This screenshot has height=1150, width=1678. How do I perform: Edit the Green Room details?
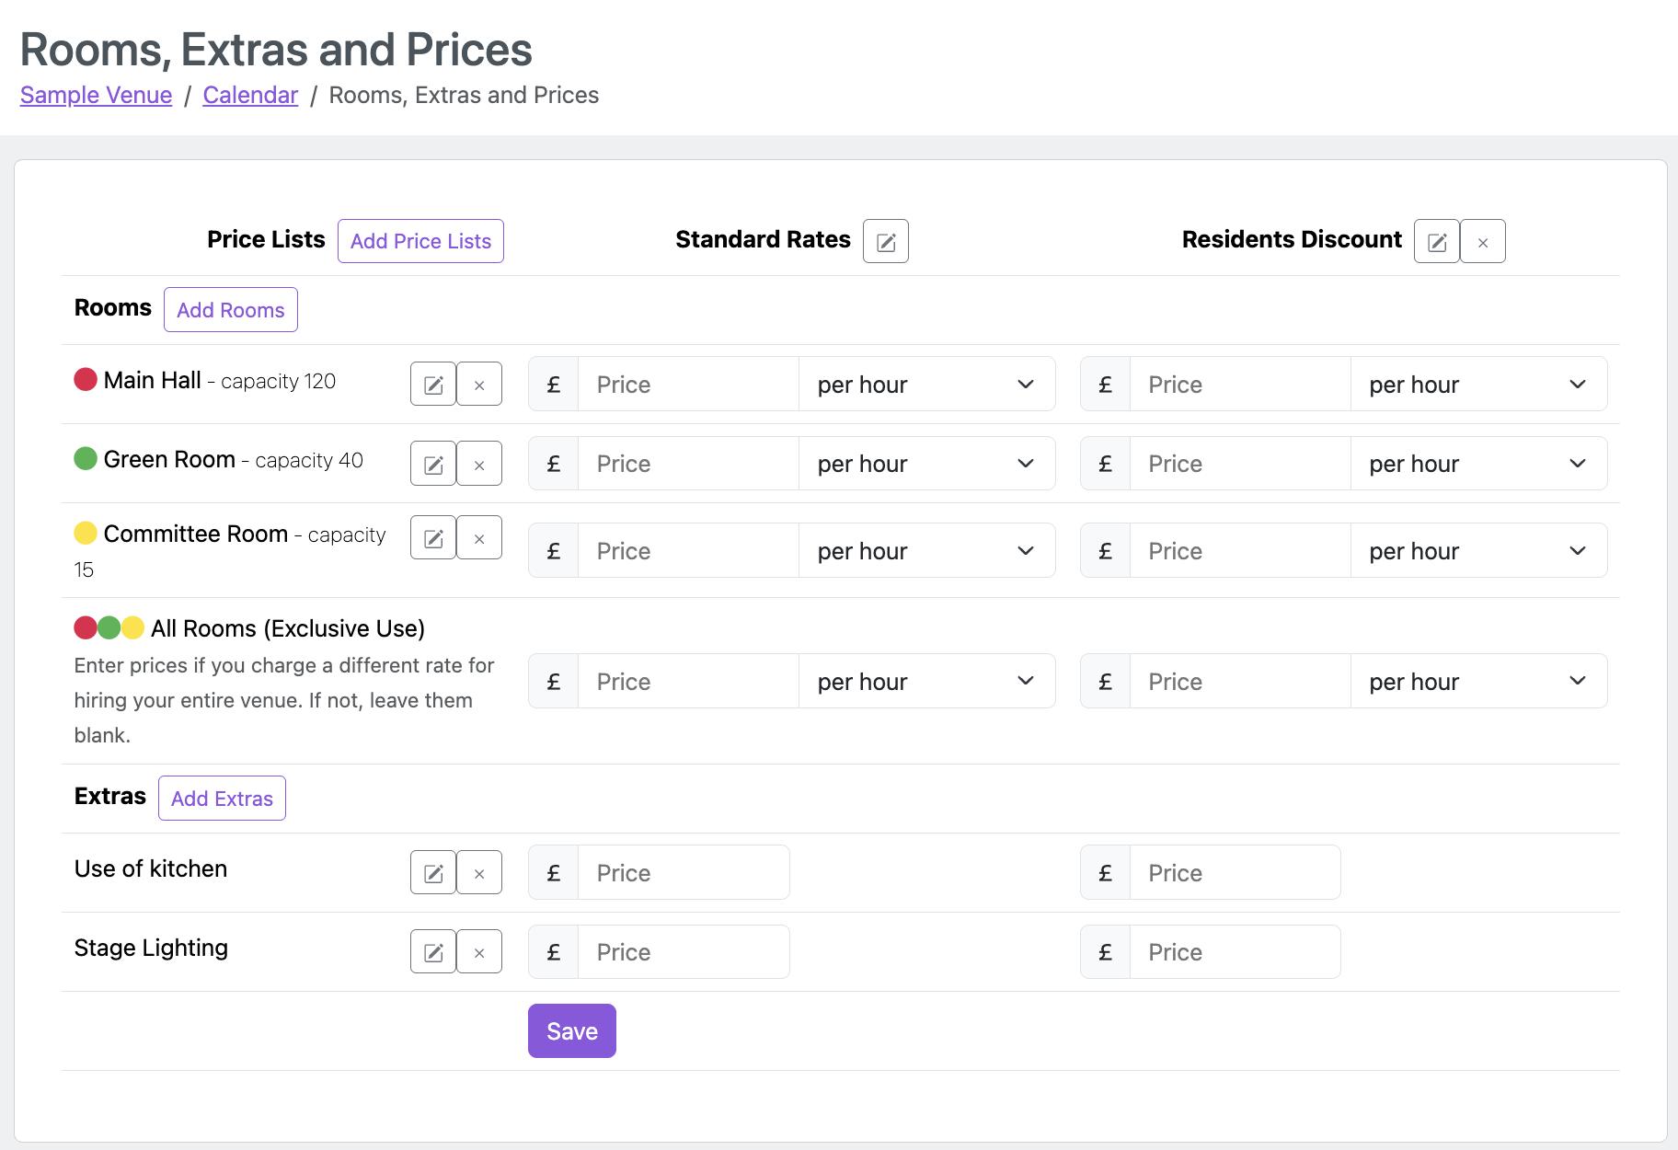433,464
